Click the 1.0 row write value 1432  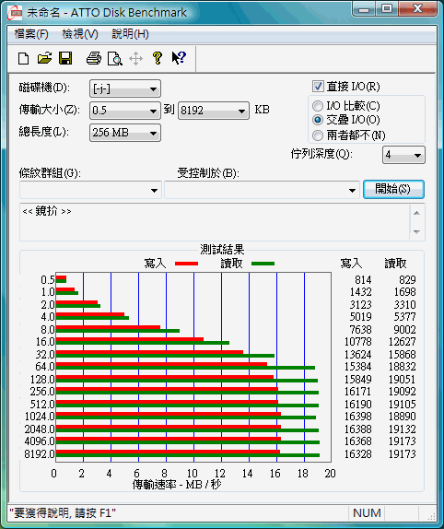pyautogui.click(x=360, y=292)
